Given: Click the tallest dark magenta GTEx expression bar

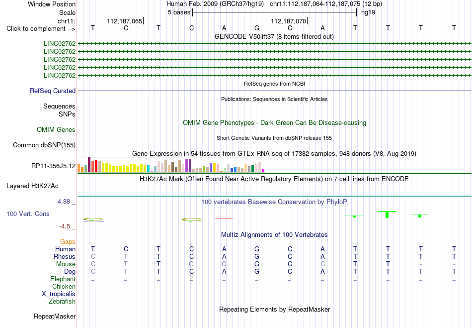Looking at the screenshot, I should point(89,165).
